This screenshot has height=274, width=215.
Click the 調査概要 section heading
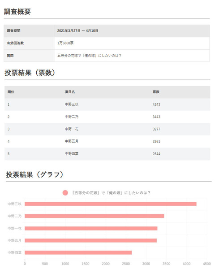point(17,12)
